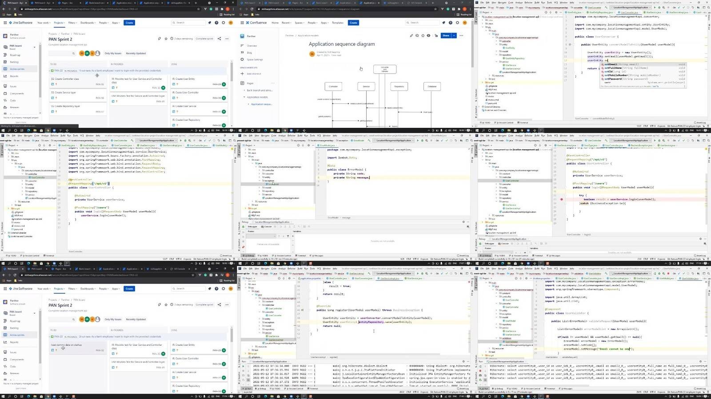
Task: Click the blue Create button in Confluence
Action: coord(353,23)
